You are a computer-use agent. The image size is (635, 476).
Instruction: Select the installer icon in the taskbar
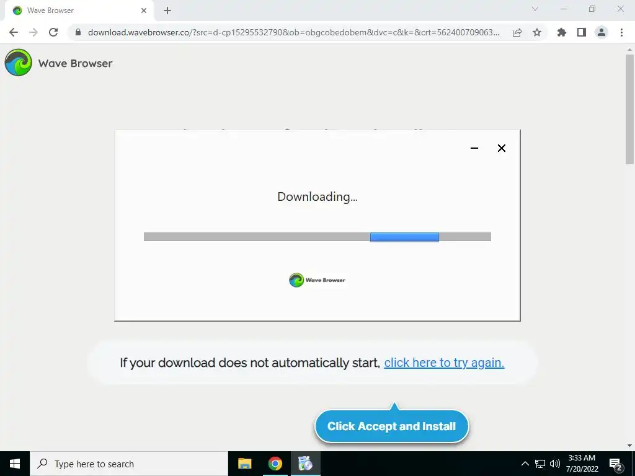coord(305,464)
